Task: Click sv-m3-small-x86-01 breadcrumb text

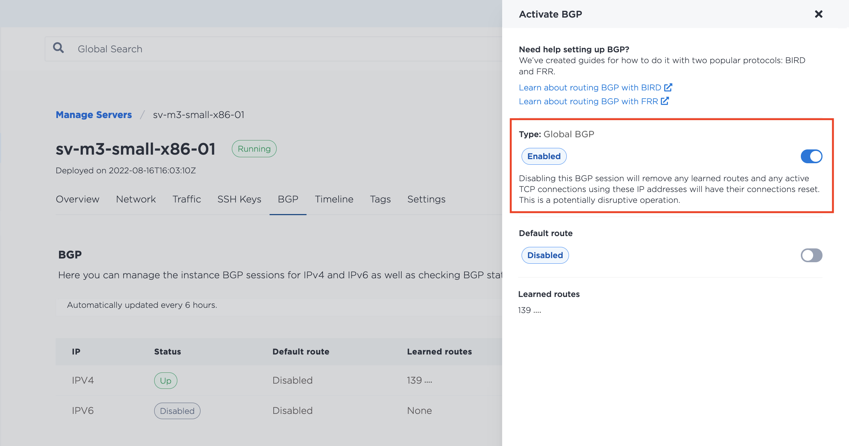Action: pos(199,115)
